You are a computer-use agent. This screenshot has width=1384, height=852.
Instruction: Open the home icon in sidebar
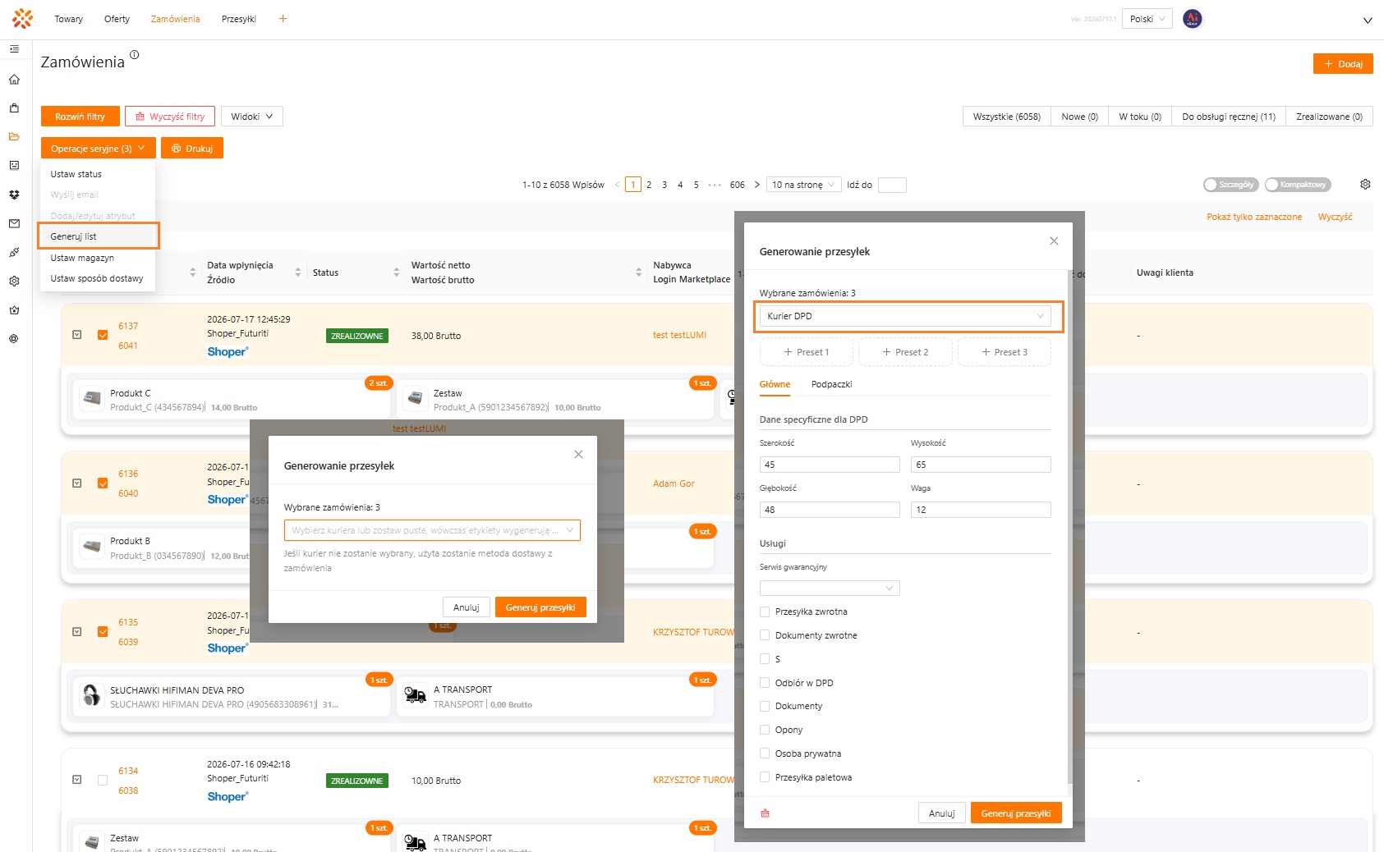click(x=14, y=80)
